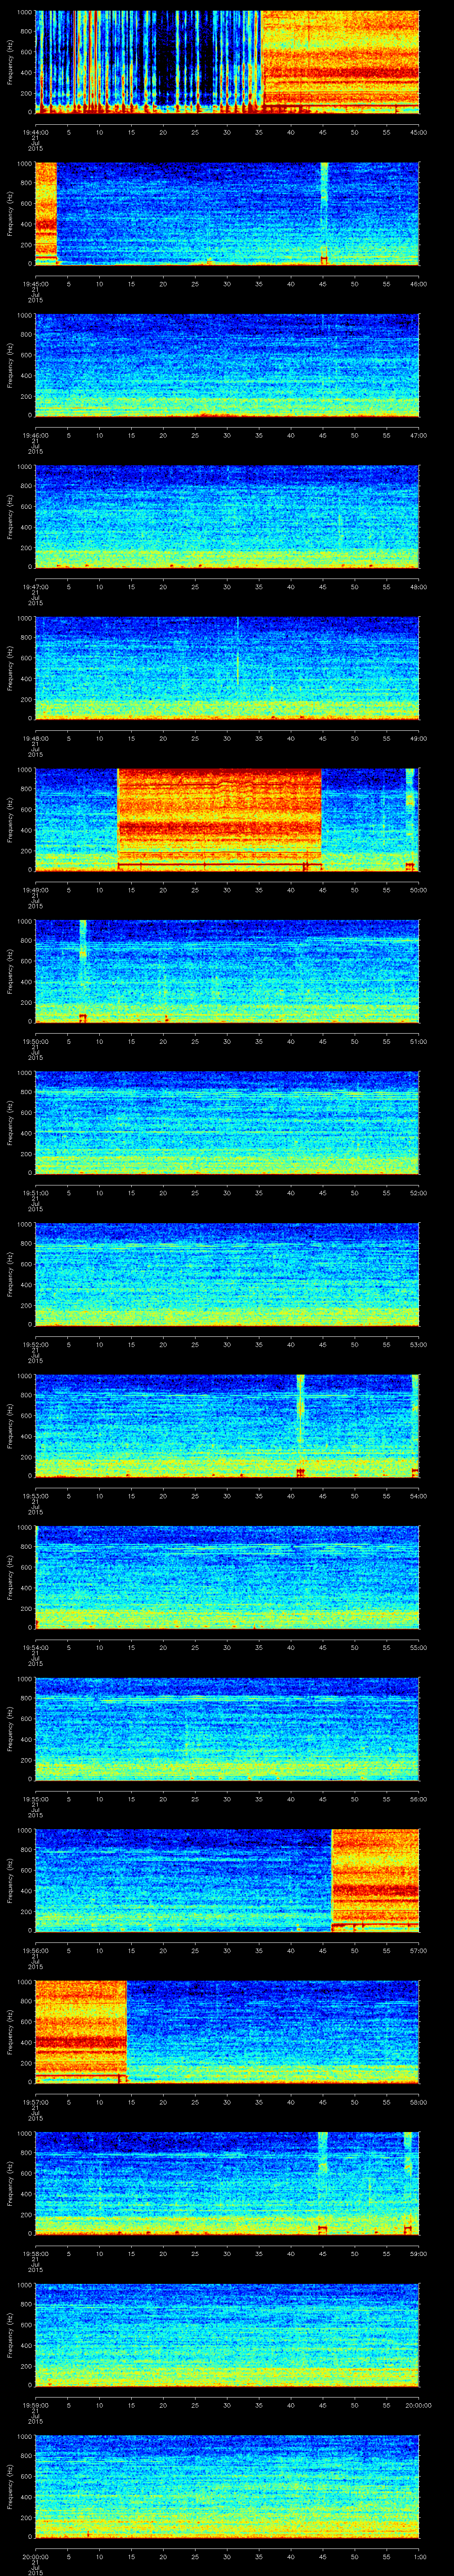The width and height of the screenshot is (454, 2576).
Task: Click the 19:54:00 start time label
Action: click(35, 1647)
